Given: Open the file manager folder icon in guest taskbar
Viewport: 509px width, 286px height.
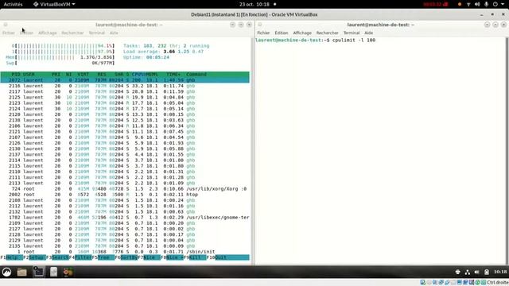Looking at the screenshot, I should (21, 272).
